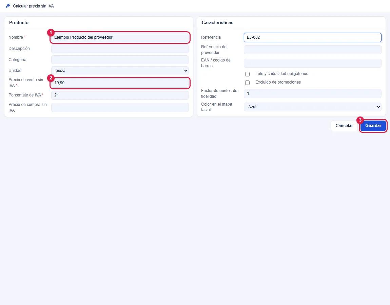Click the Cancelar button
Image resolution: width=390 pixels, height=305 pixels.
[344, 126]
